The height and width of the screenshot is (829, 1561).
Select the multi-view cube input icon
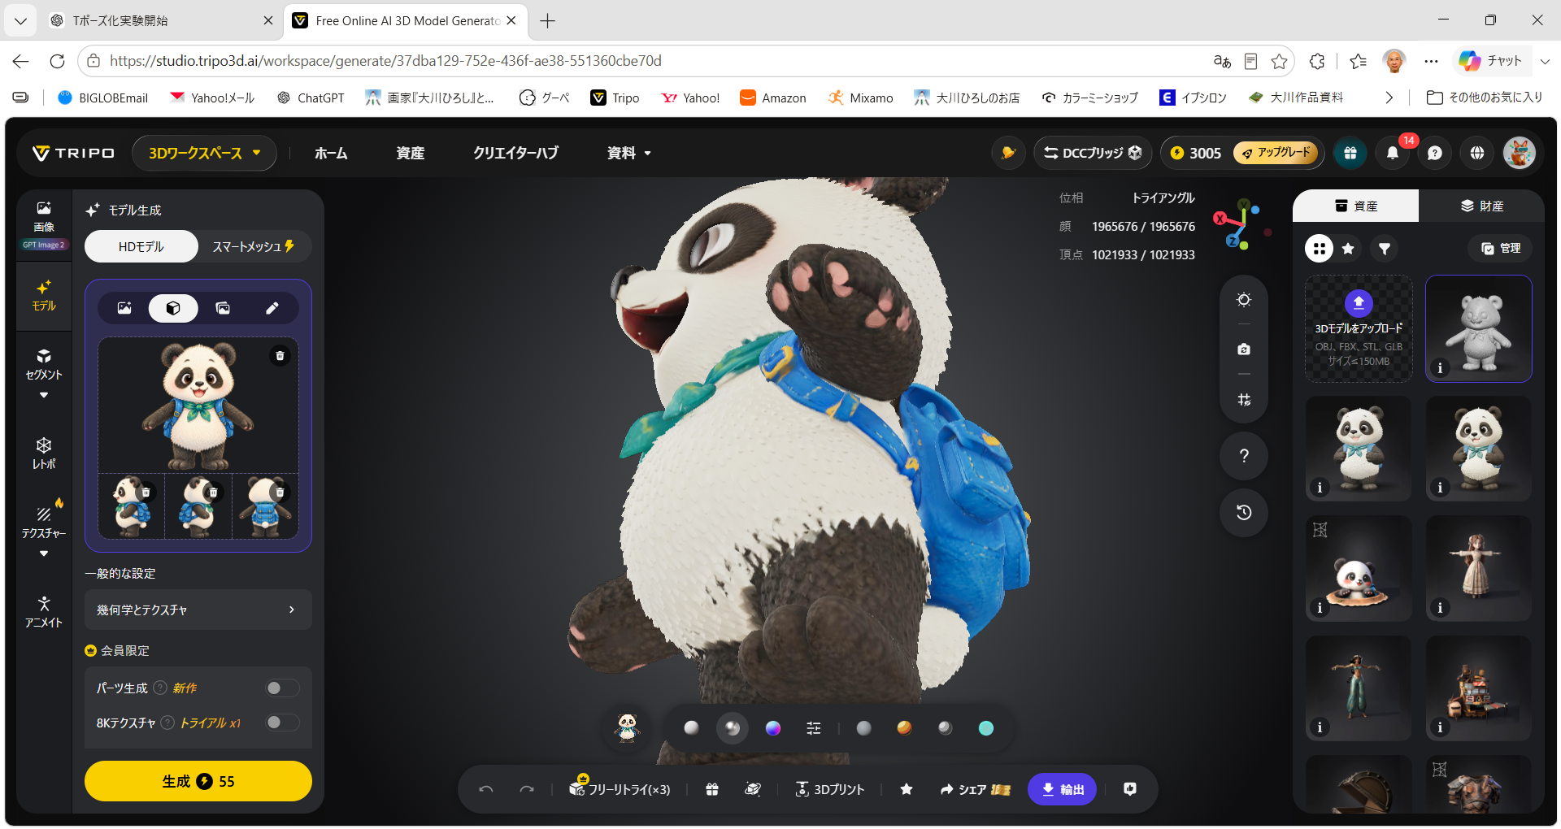pos(173,308)
